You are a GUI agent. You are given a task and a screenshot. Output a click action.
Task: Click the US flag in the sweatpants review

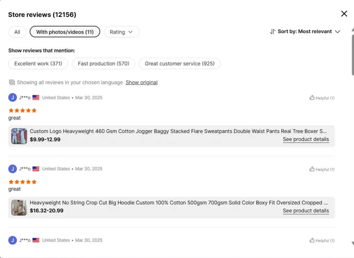[x=36, y=98]
